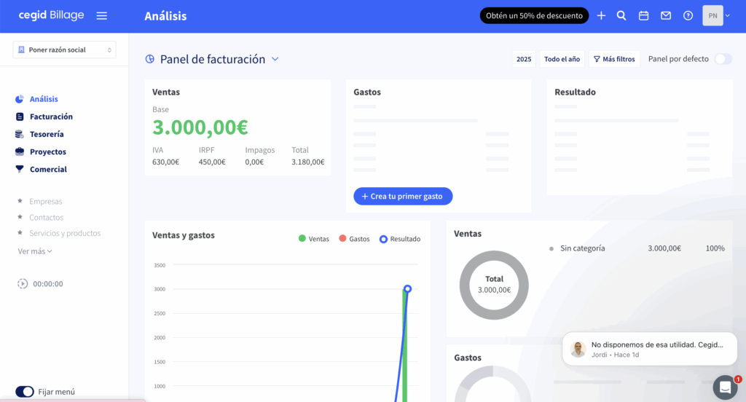Open Facturación menu item

click(52, 117)
